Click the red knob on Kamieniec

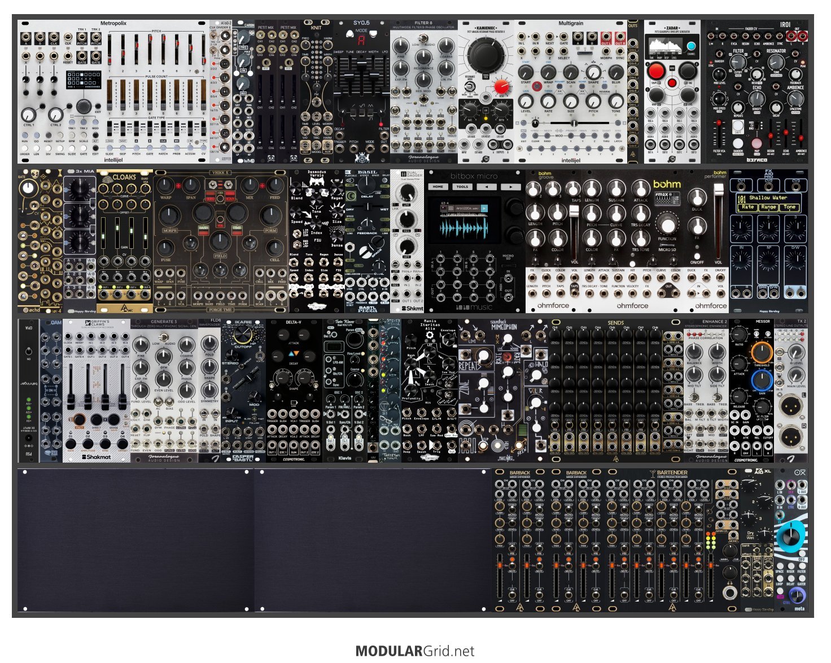[501, 87]
